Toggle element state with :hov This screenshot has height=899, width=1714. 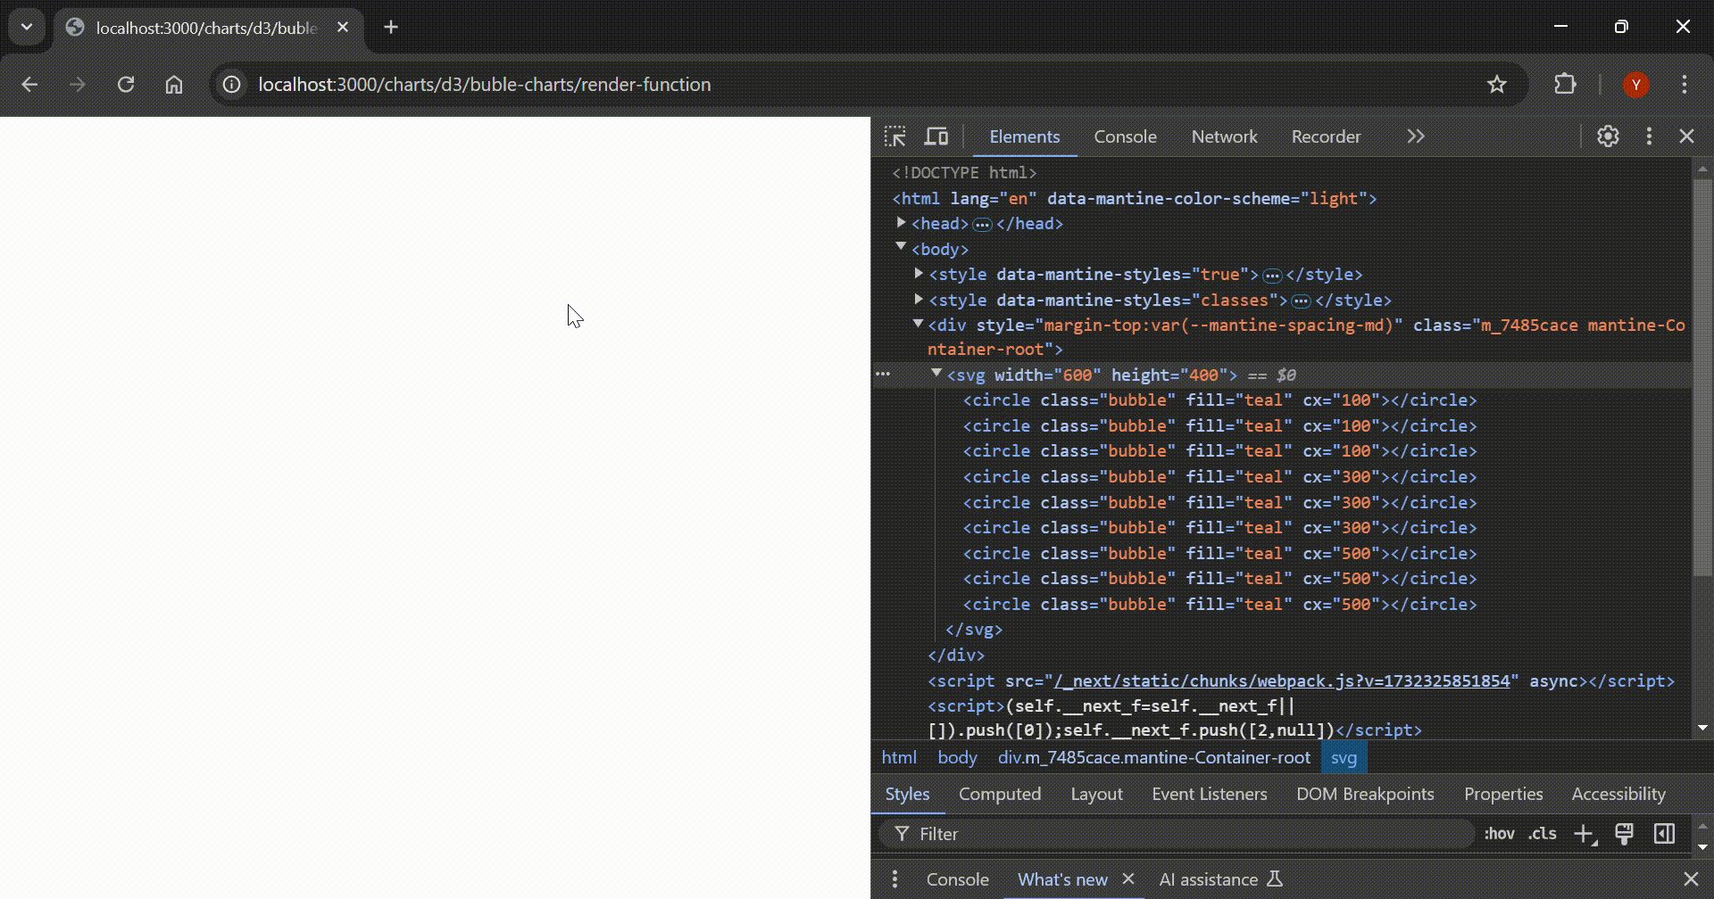[x=1500, y=833]
